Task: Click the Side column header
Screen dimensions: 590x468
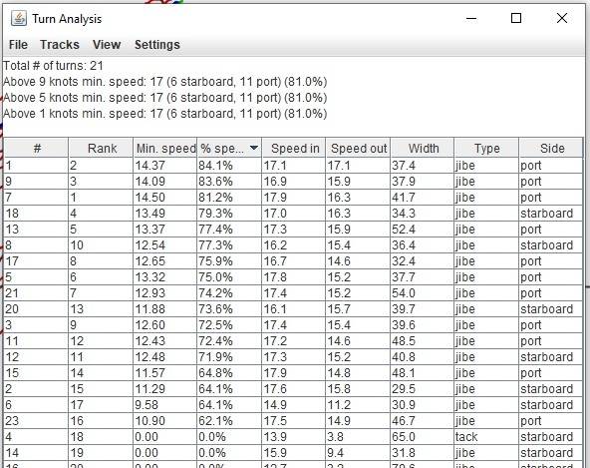Action: tap(551, 148)
